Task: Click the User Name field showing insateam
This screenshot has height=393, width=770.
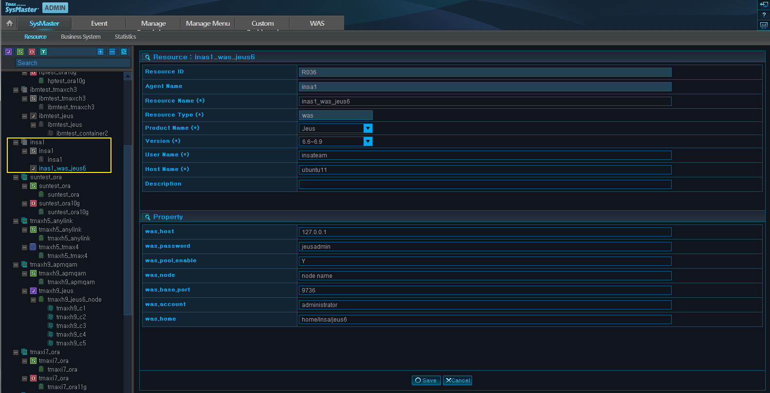Action: (x=485, y=155)
